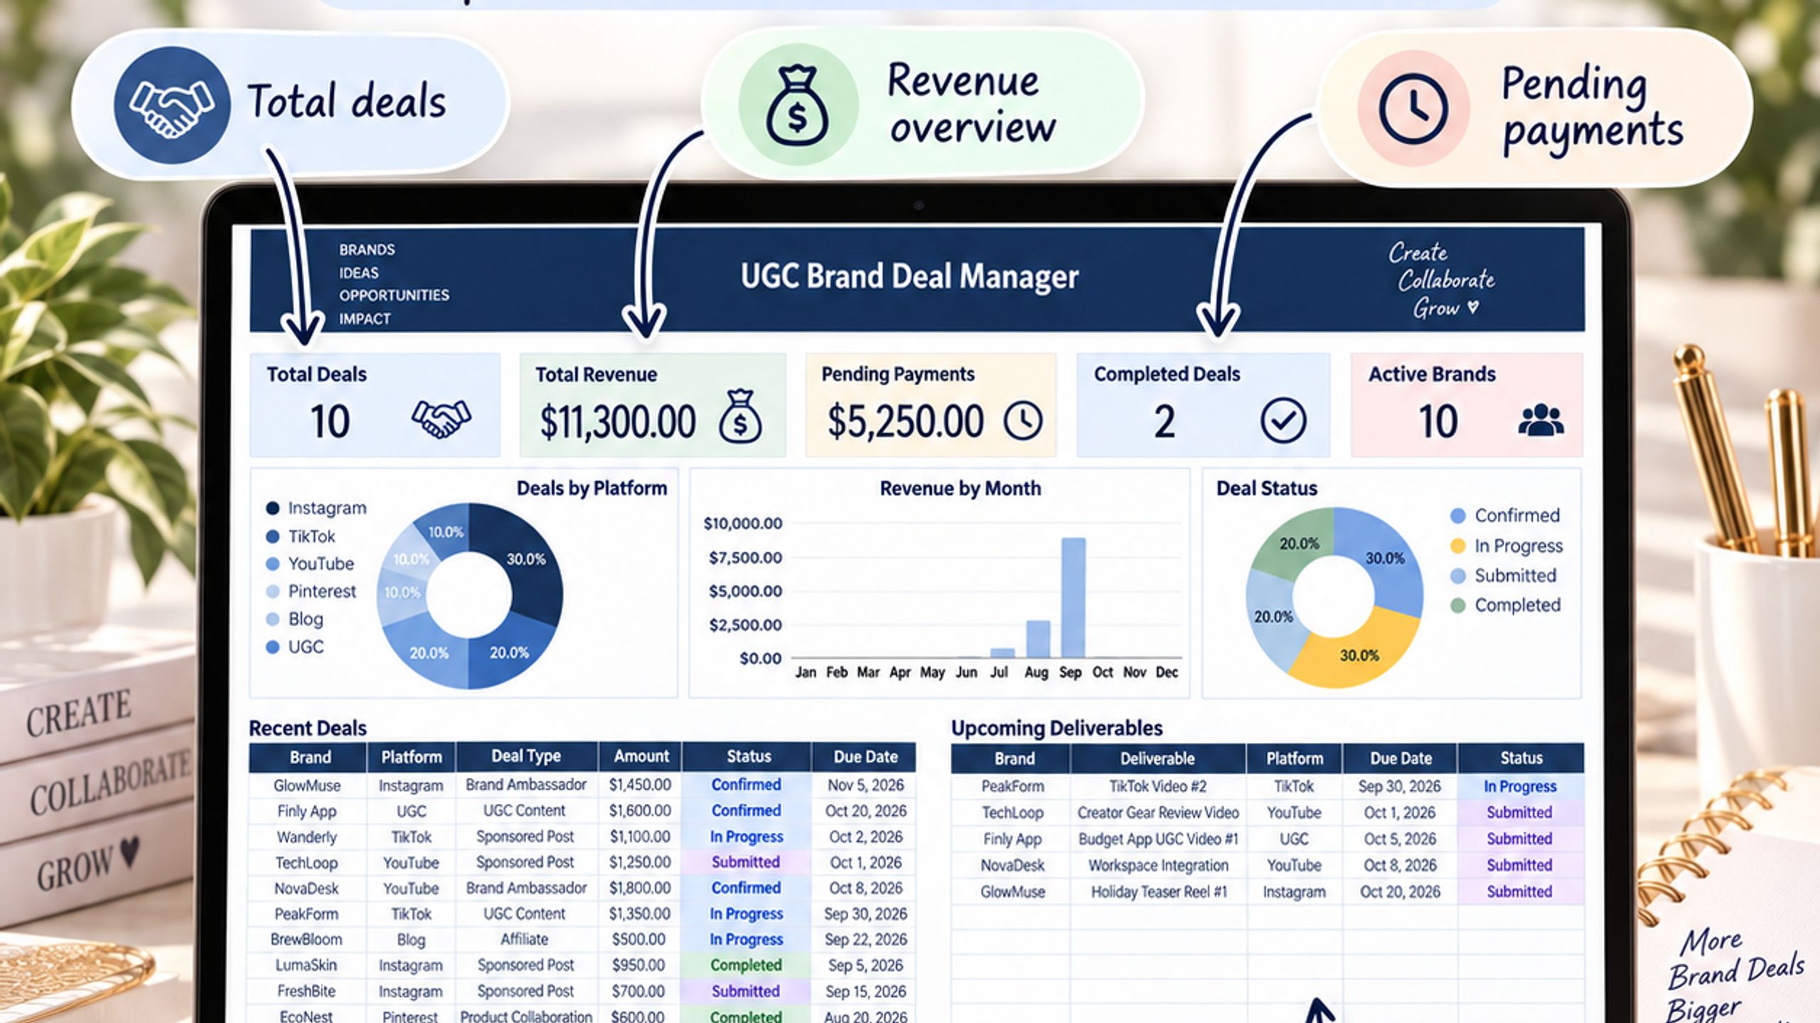Click the Deal Type column header
This screenshot has height=1023, width=1820.
(526, 756)
